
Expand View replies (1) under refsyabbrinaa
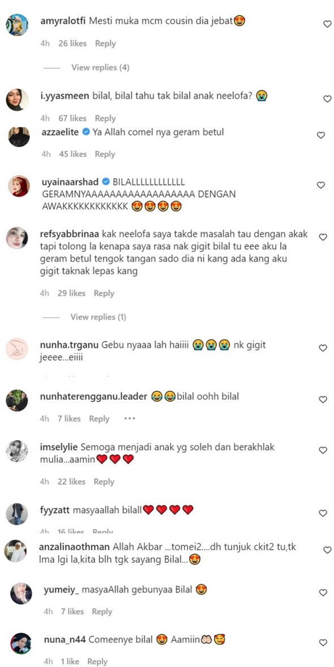(99, 317)
